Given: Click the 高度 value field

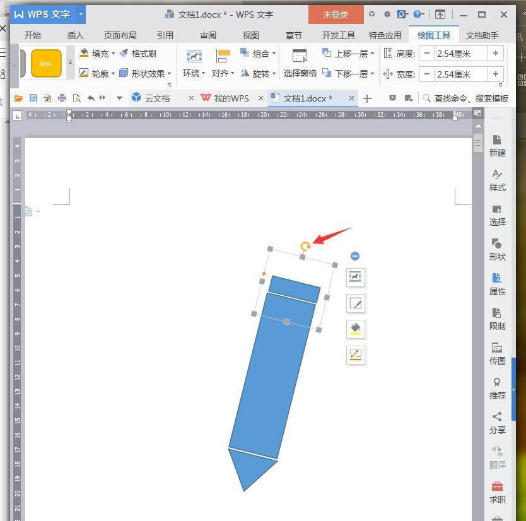Looking at the screenshot, I should click(x=461, y=54).
